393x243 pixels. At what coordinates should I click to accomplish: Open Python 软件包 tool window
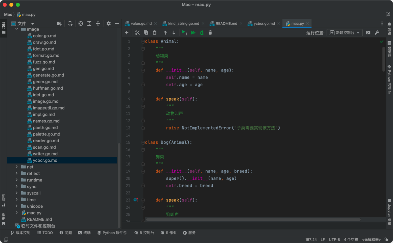click(x=112, y=233)
